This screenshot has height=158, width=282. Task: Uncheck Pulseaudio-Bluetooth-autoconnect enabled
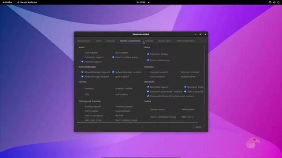148,96
